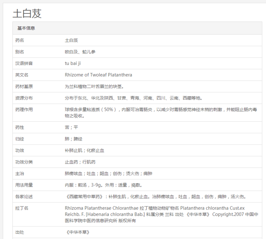Select the drug name value 土白芨 in table
The width and height of the screenshot is (266, 239).
(71, 40)
